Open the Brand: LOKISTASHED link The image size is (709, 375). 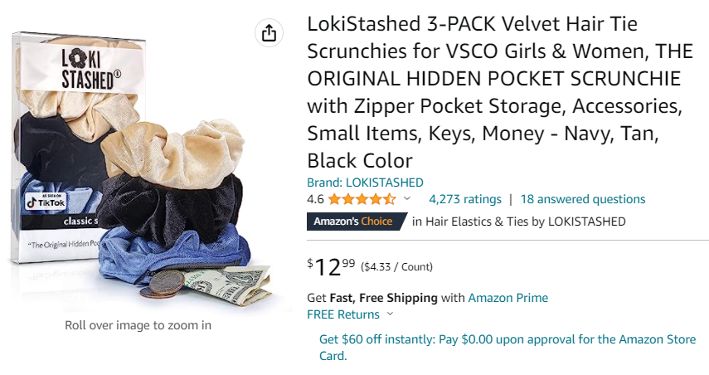click(x=365, y=183)
